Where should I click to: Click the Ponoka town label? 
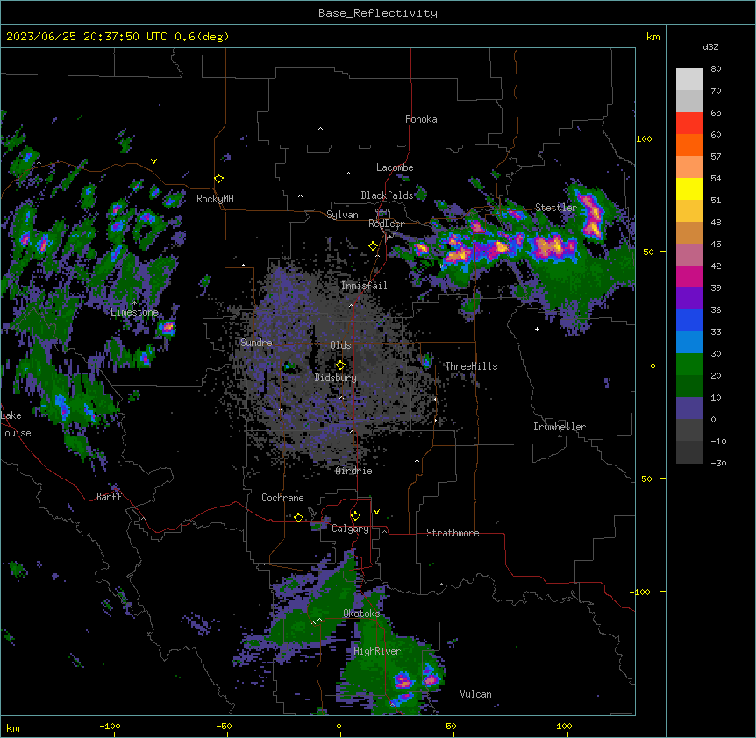(x=421, y=119)
